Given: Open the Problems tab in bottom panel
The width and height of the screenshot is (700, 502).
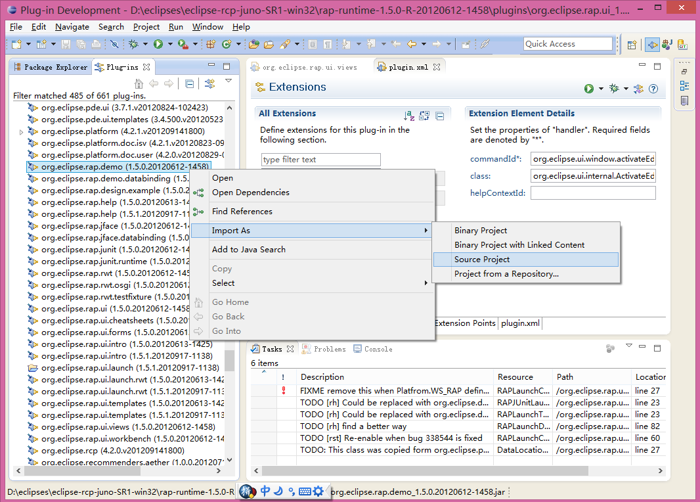Looking at the screenshot, I should tap(329, 349).
